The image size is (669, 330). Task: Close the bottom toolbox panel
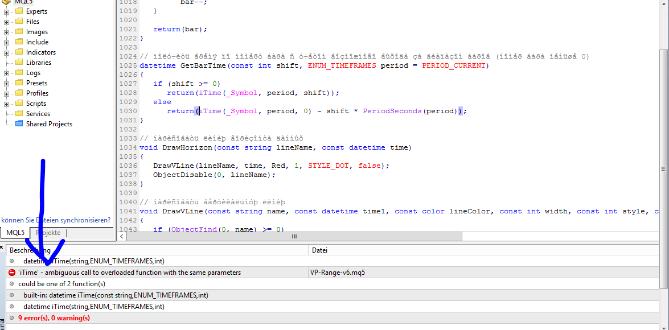tap(2, 247)
